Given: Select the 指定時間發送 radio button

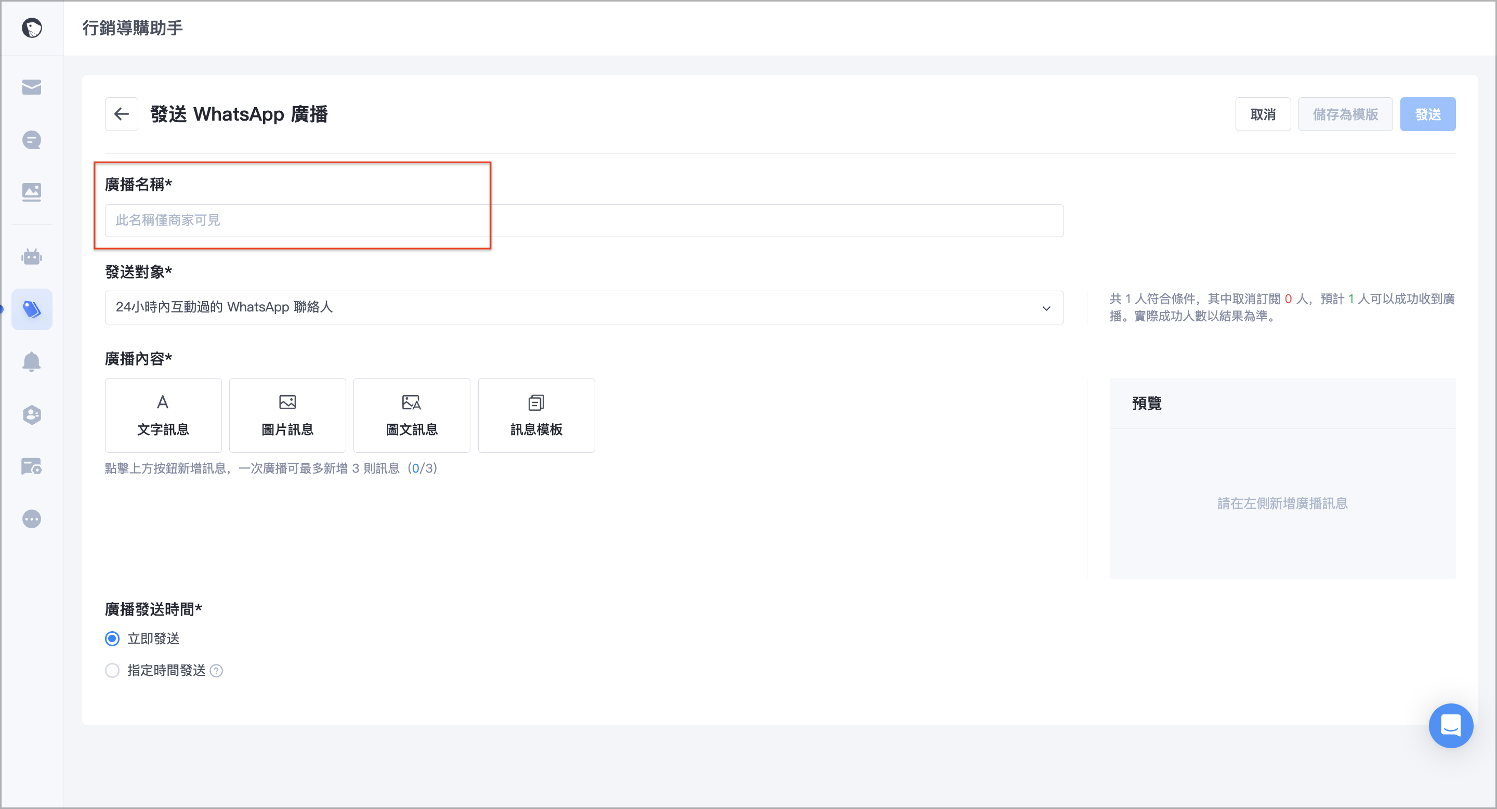Looking at the screenshot, I should point(112,671).
